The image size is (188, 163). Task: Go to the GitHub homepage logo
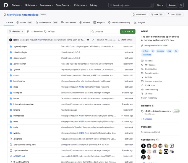(x=6, y=5)
